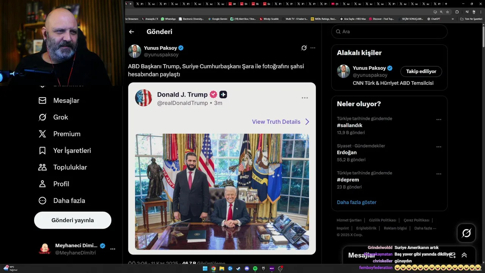Open the Windows Start menu

205,268
